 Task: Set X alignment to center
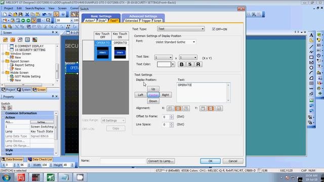178,108
